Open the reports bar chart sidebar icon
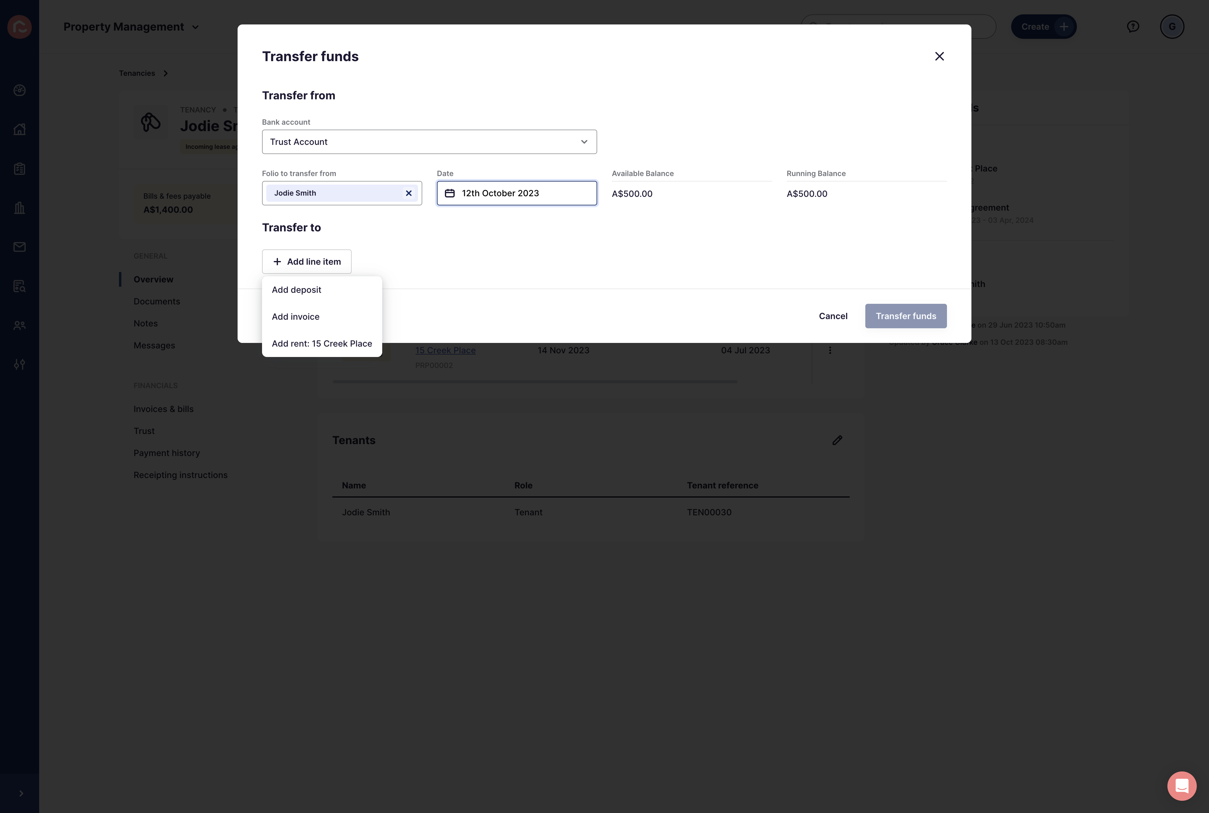The image size is (1209, 813). [x=20, y=208]
